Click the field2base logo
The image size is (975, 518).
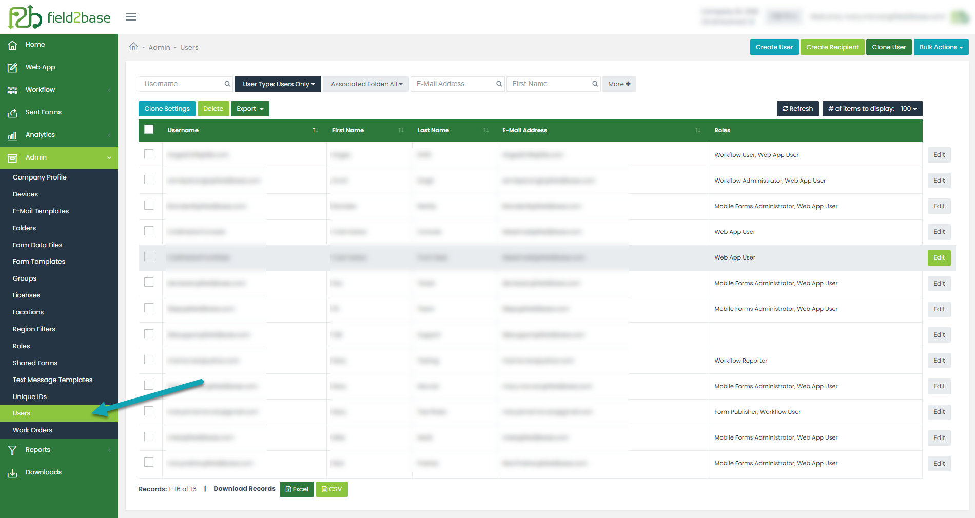[x=60, y=17]
